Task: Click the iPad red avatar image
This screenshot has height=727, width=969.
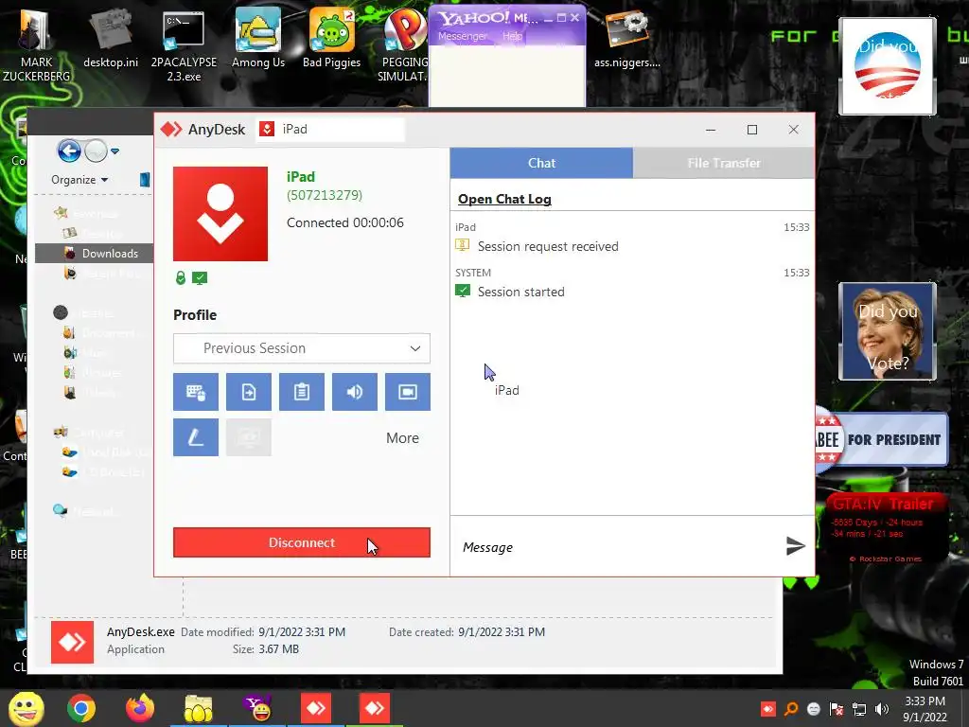Action: coord(220,214)
